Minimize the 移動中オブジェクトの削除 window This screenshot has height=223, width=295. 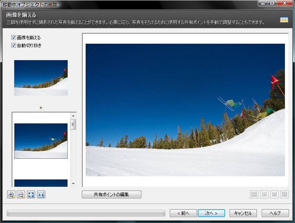263,3
